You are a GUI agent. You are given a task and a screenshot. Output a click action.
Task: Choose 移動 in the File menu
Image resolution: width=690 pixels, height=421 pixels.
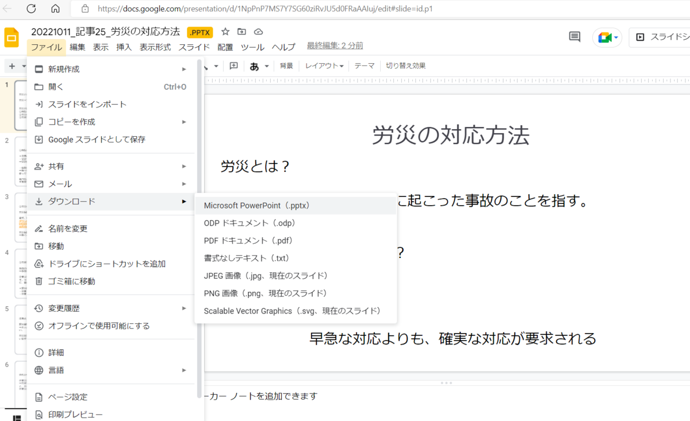(x=112, y=246)
